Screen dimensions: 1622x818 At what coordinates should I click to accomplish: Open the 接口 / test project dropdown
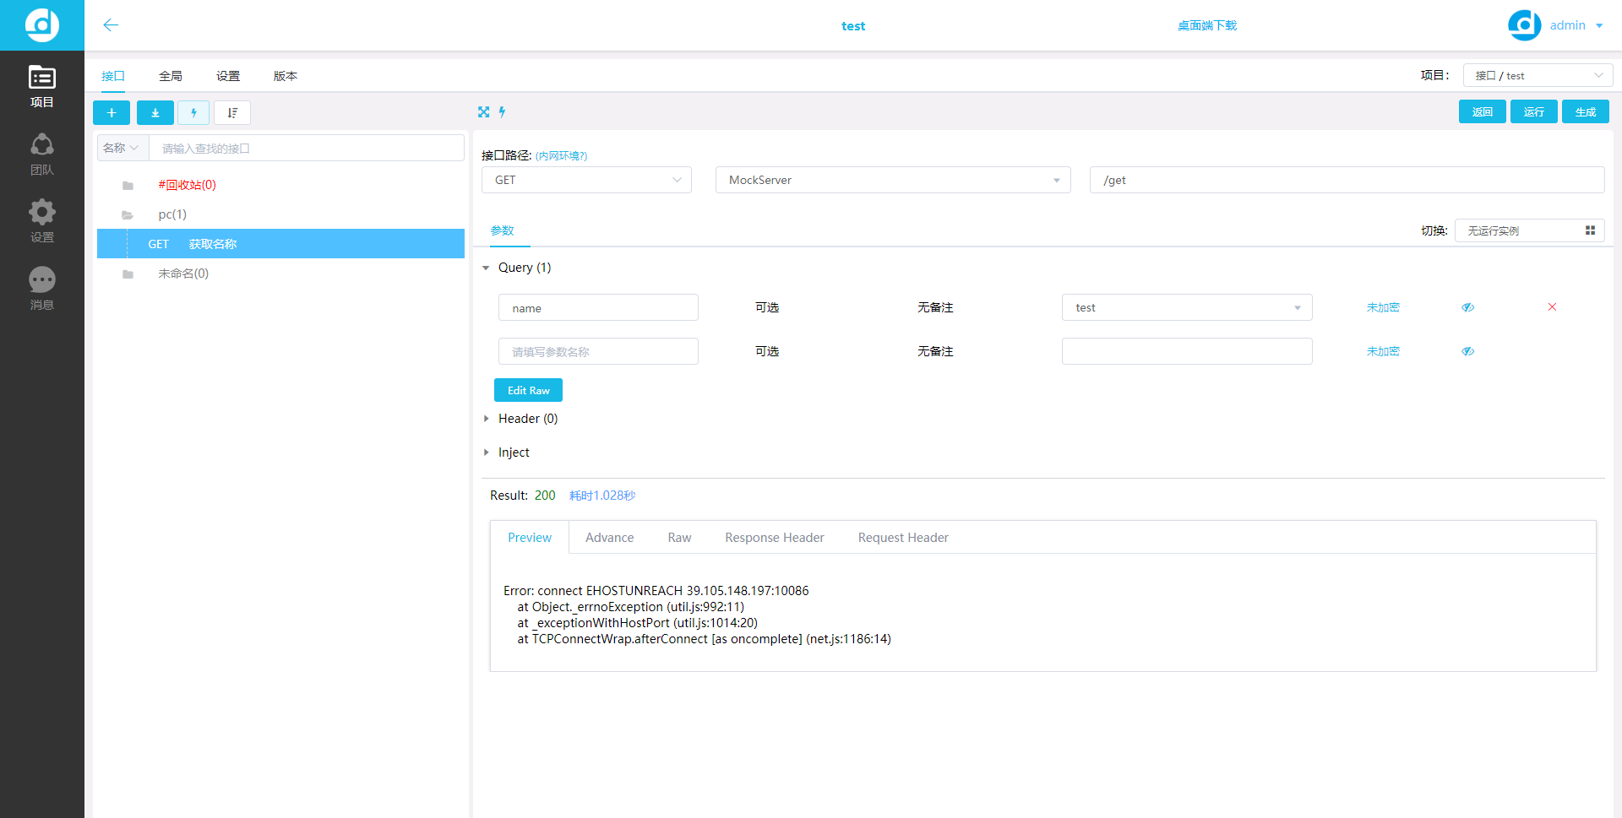(1538, 75)
